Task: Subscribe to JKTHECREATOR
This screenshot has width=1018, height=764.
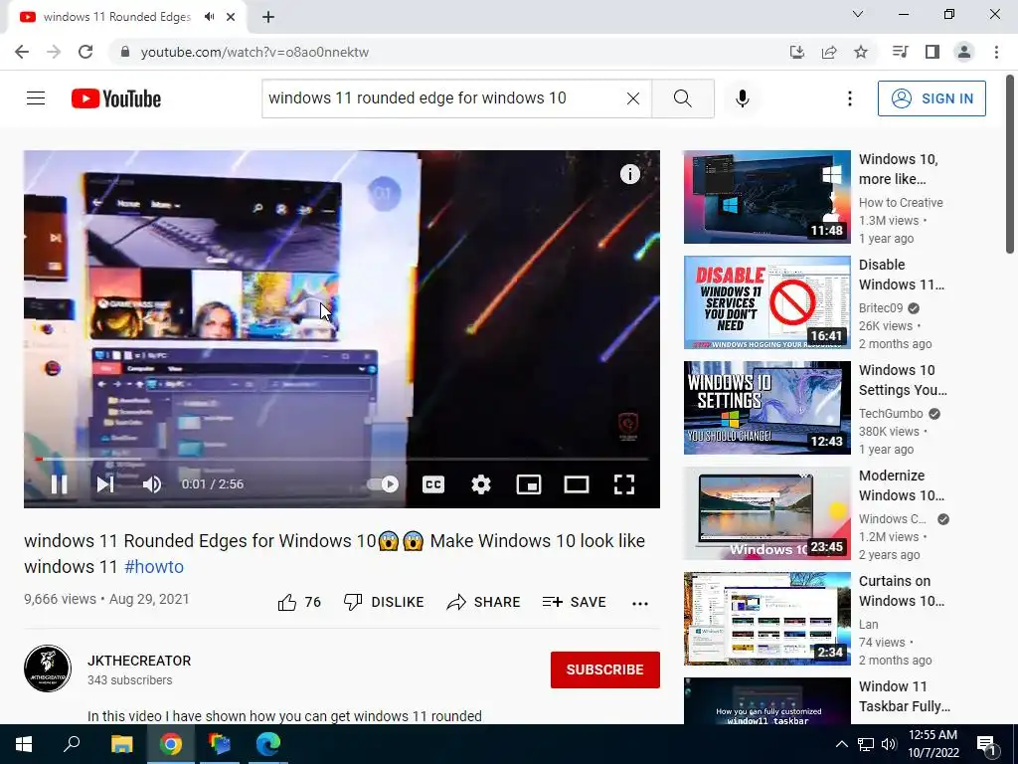Action: click(x=605, y=669)
